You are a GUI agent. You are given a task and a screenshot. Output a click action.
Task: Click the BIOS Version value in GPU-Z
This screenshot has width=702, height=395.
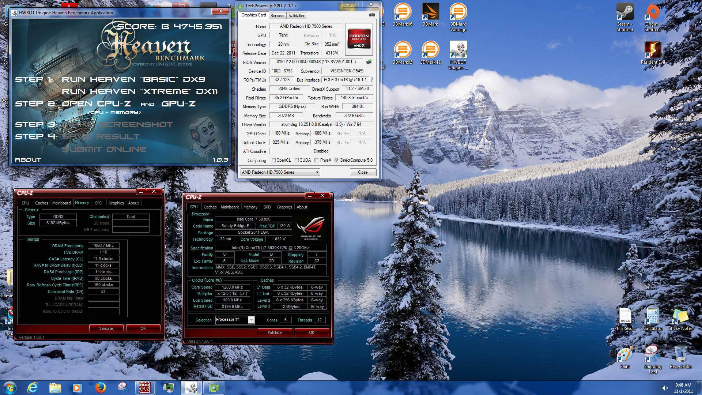click(317, 62)
